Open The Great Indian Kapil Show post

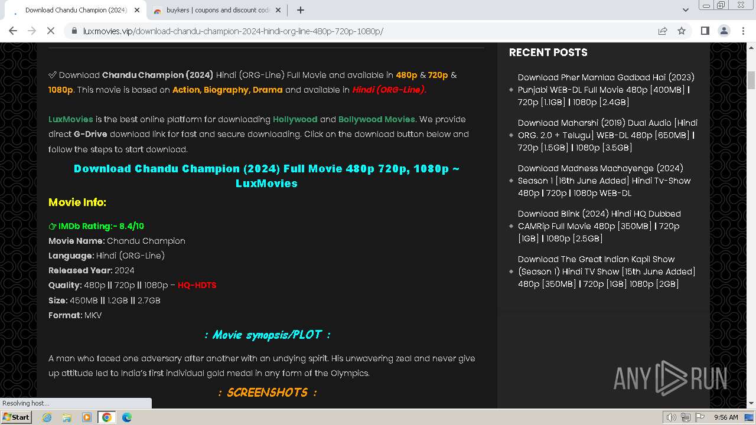click(607, 272)
